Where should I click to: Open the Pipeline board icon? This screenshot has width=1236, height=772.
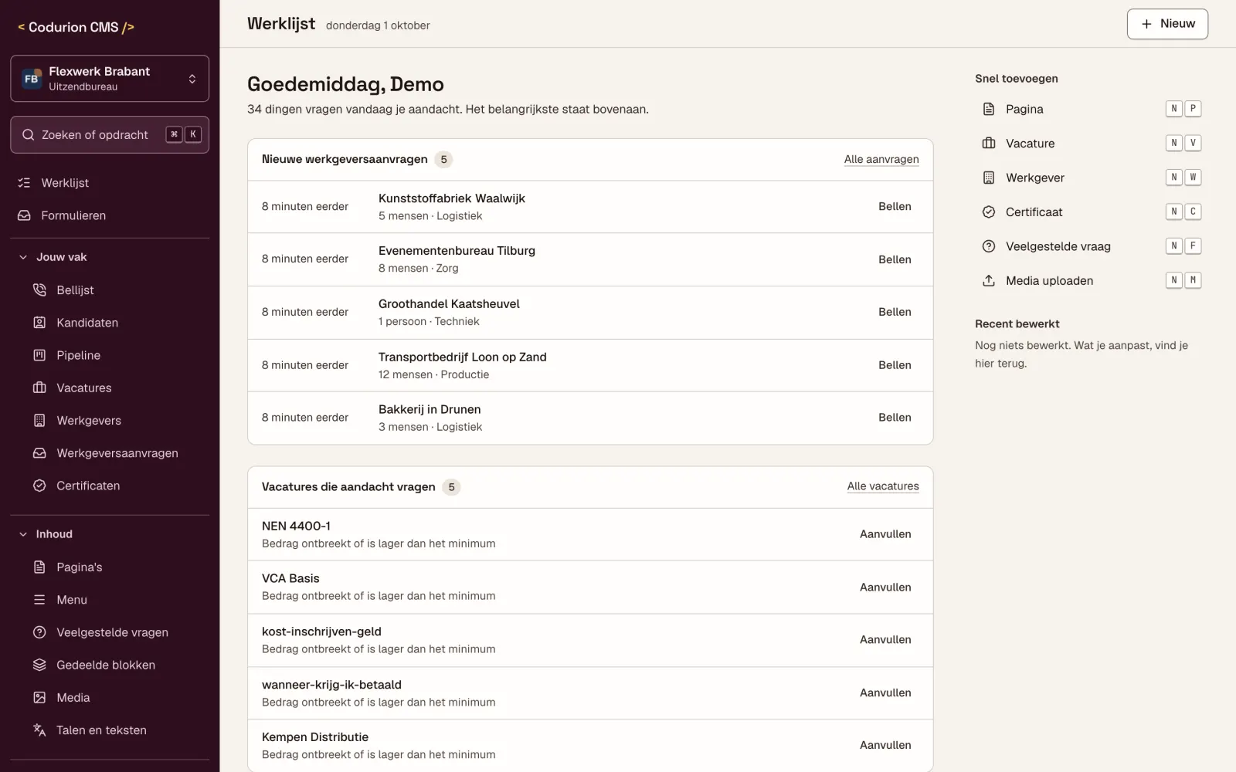[x=39, y=355]
